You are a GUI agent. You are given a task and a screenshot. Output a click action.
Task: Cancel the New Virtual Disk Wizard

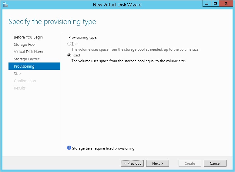[215, 164]
